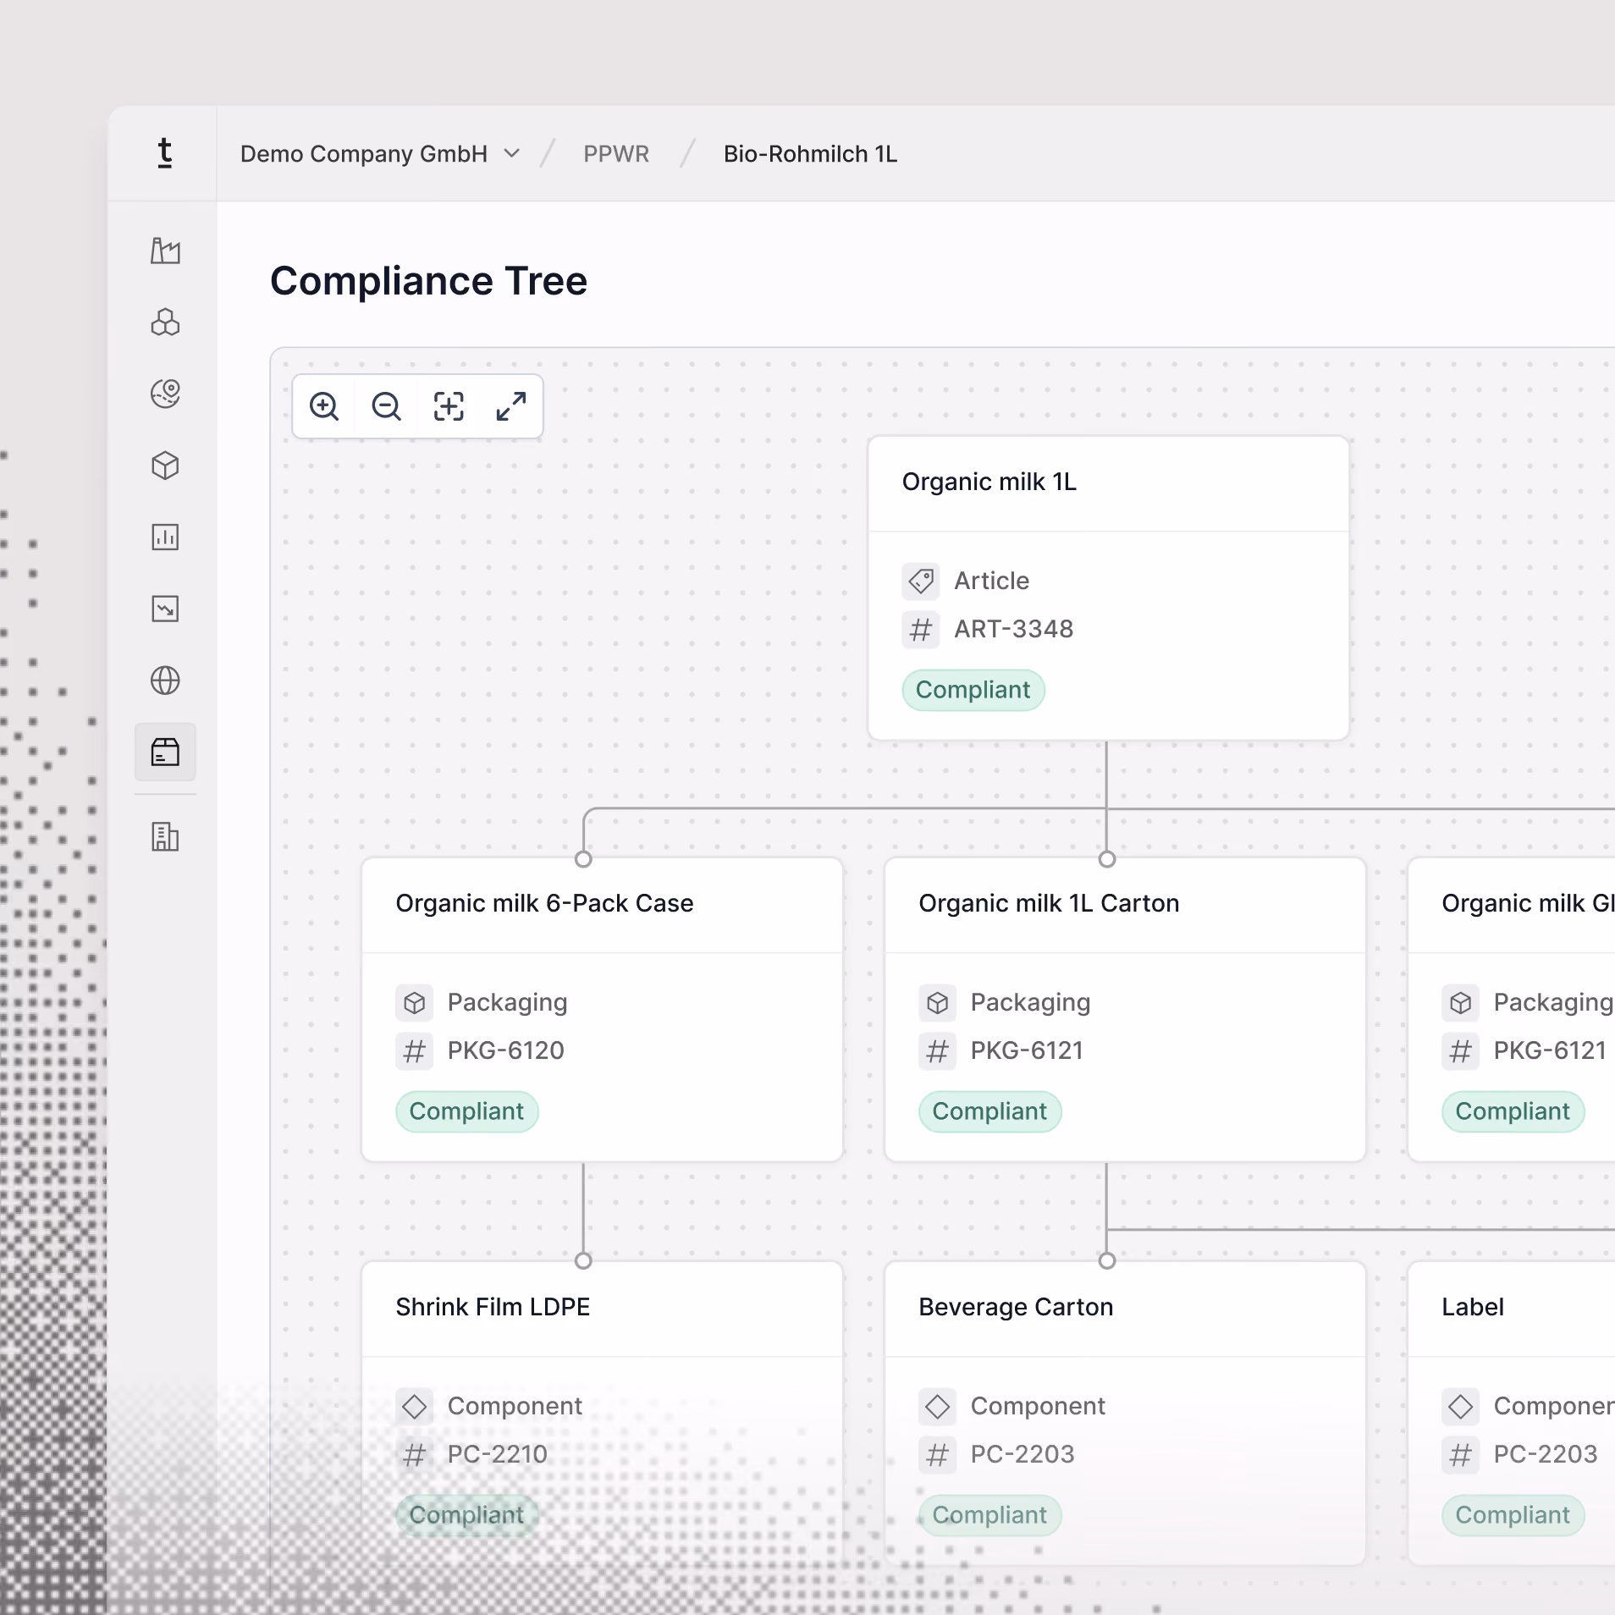
Task: Zoom in on the compliance tree
Action: click(x=324, y=406)
